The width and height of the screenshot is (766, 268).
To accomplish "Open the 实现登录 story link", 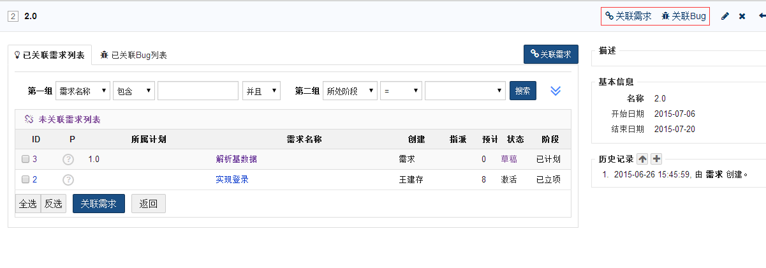I will click(232, 180).
